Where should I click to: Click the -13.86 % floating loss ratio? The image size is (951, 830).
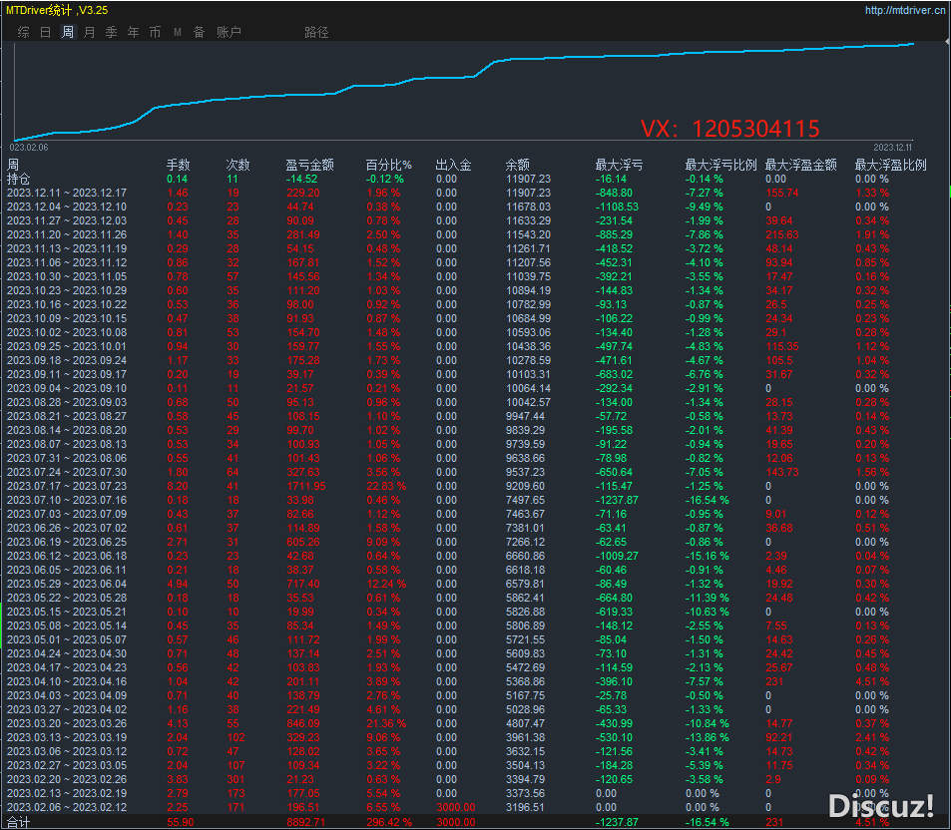pos(708,737)
